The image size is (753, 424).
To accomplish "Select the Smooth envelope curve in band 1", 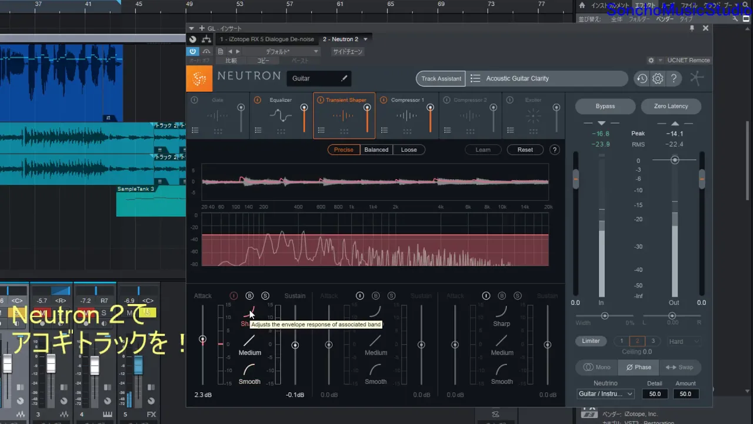I will point(249,375).
